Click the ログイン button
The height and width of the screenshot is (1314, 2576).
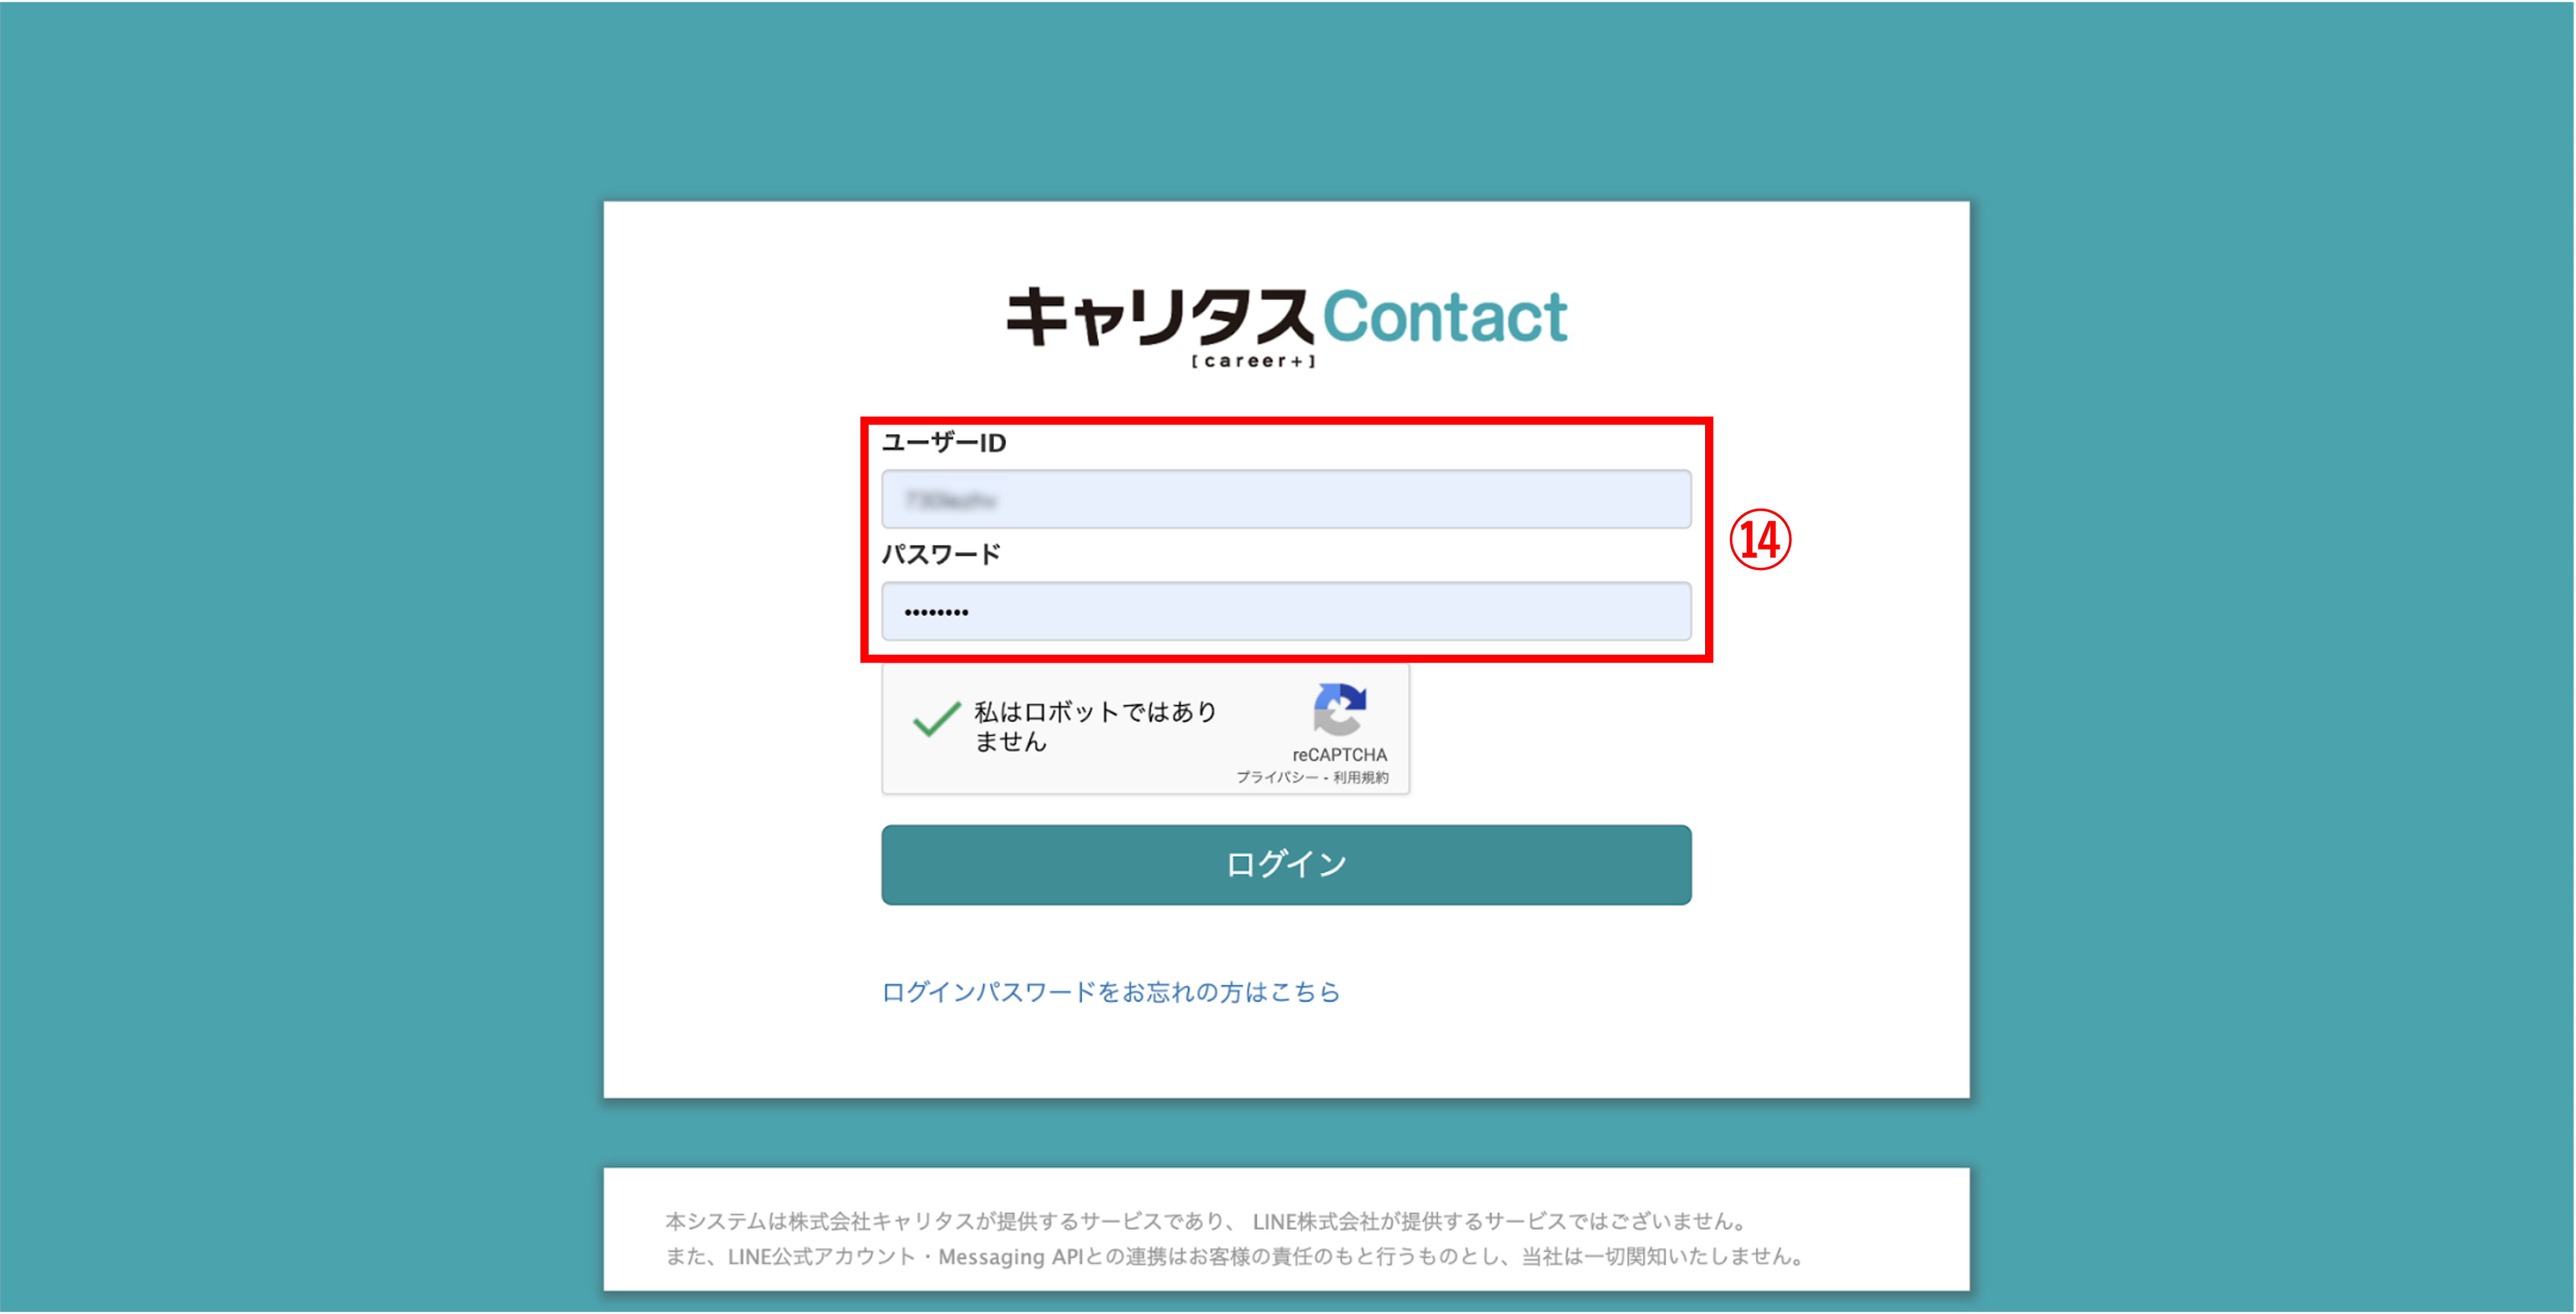click(1286, 865)
